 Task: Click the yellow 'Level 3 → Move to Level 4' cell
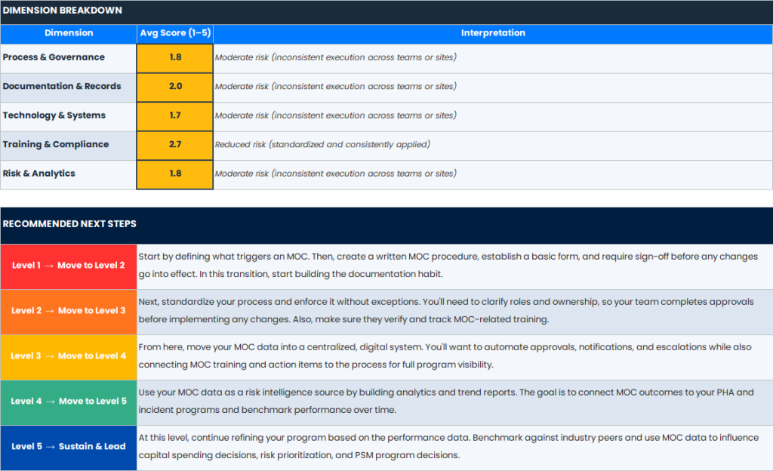click(69, 357)
